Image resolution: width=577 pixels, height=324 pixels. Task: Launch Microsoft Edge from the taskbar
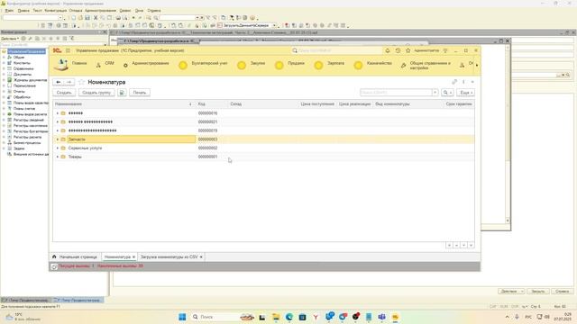[x=289, y=317]
